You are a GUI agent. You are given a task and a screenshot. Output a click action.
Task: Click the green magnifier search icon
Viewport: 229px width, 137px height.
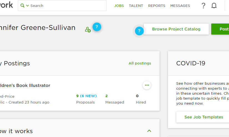point(22,6)
